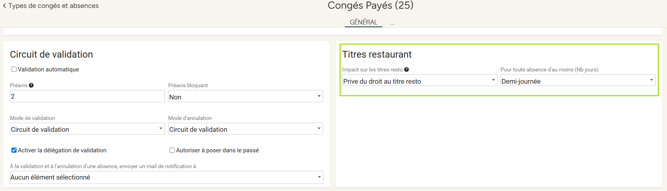Viewport: 667px width, 191px height.
Task: Click the Préavis input field containing 2
Action: 87,96
